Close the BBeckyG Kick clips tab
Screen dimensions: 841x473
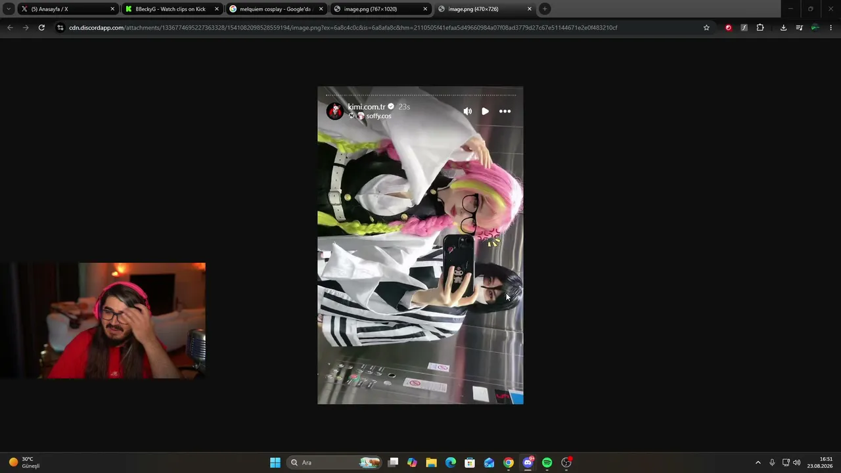(217, 9)
